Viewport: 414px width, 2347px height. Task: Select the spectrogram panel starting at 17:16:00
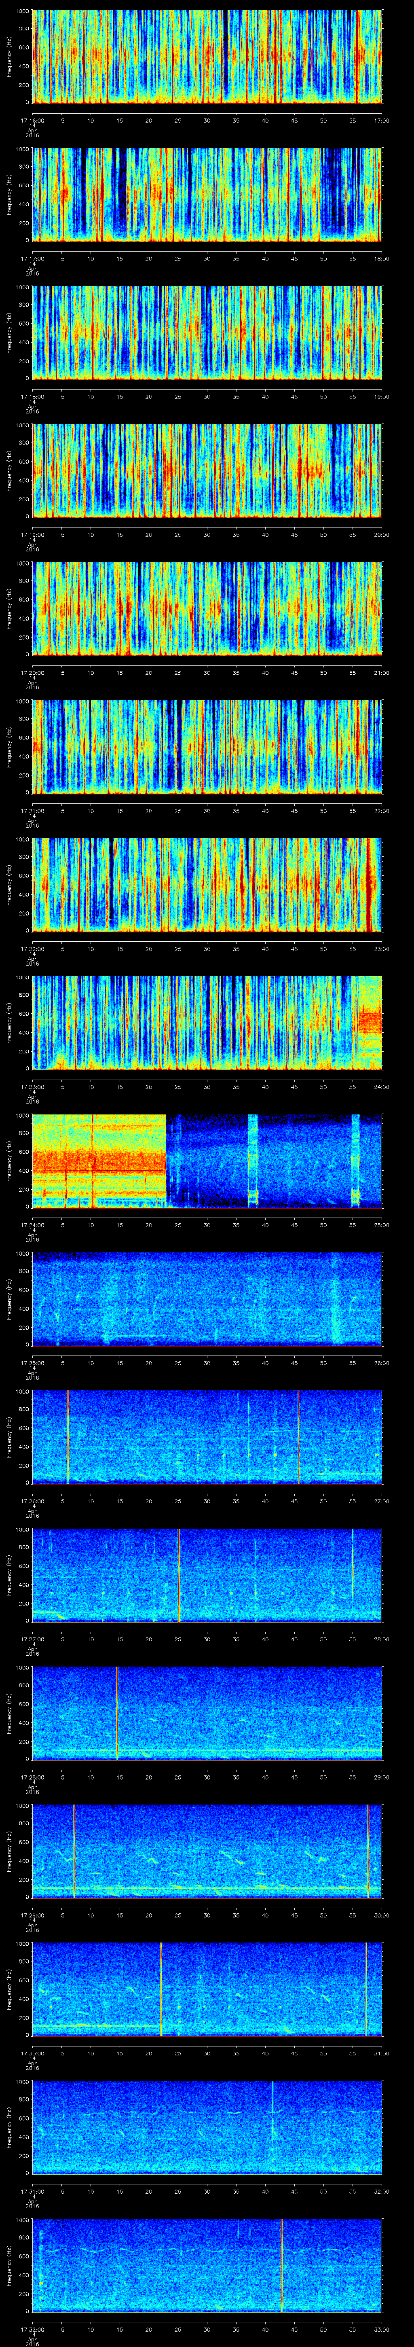point(207,57)
